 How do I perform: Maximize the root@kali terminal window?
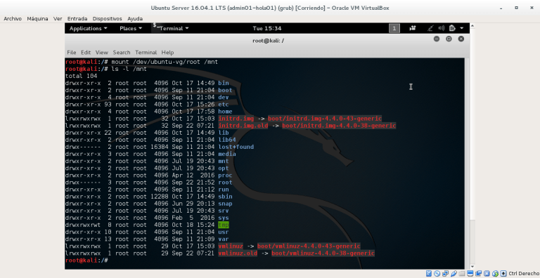tap(449, 39)
